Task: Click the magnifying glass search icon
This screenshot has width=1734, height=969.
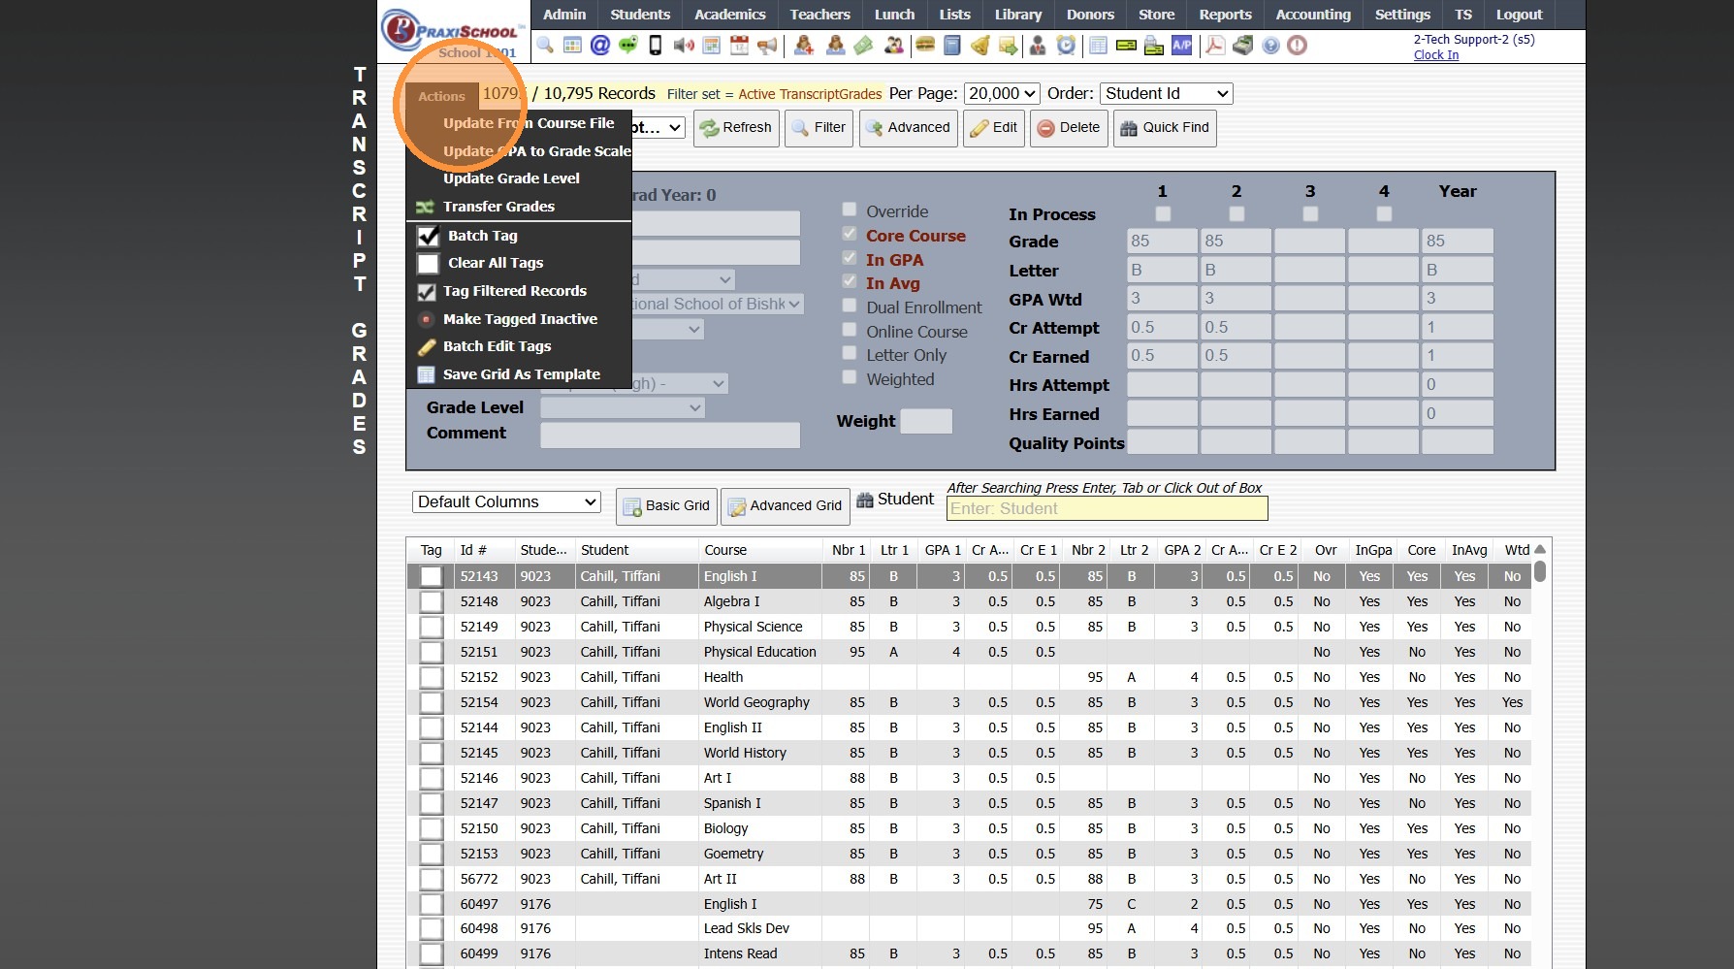Action: [545, 46]
